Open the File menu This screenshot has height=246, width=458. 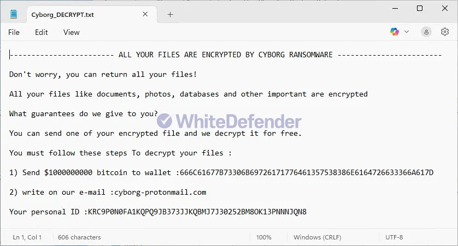point(14,32)
